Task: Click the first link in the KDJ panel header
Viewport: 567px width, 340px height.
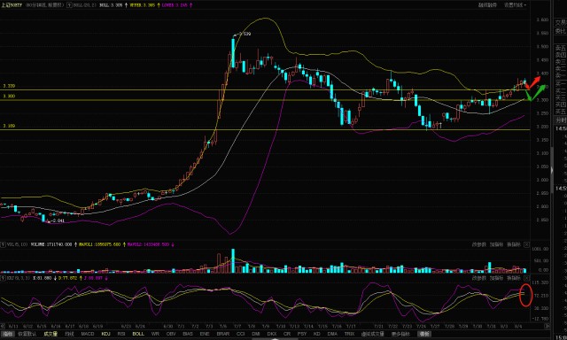Action: pyautogui.click(x=479, y=278)
